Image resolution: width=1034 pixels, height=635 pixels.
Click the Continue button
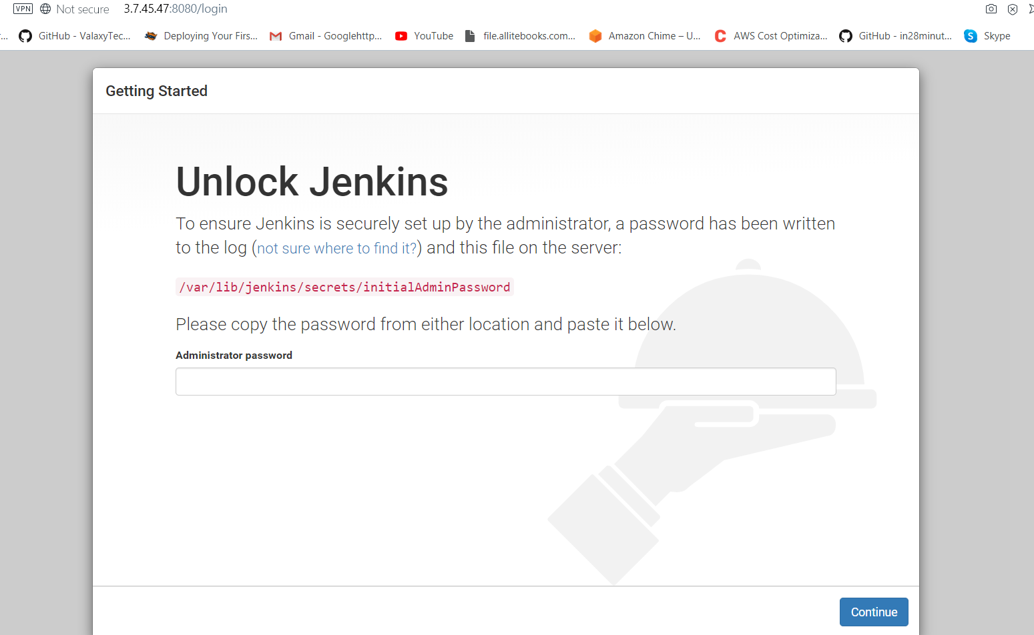(x=874, y=612)
